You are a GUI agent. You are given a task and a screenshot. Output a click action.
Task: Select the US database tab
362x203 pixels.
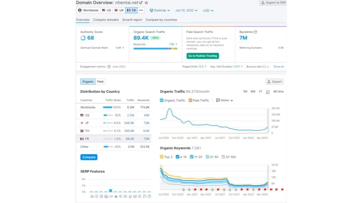click(107, 10)
